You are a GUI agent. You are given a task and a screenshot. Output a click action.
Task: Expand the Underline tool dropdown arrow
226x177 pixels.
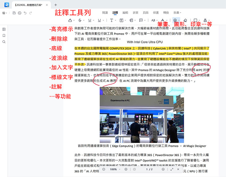pos(93,20)
